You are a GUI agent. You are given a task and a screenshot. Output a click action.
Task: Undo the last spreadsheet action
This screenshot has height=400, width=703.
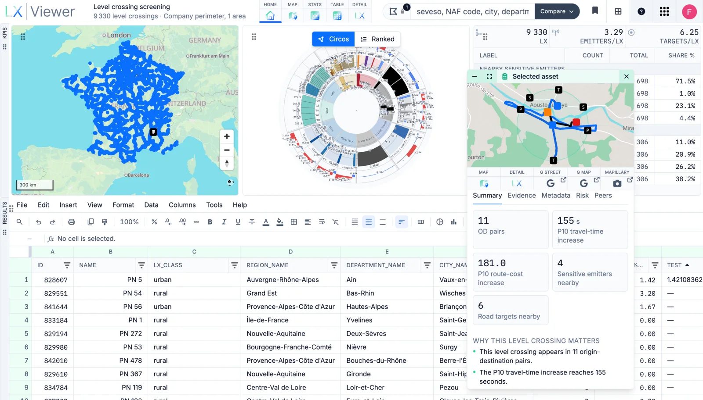pyautogui.click(x=39, y=222)
